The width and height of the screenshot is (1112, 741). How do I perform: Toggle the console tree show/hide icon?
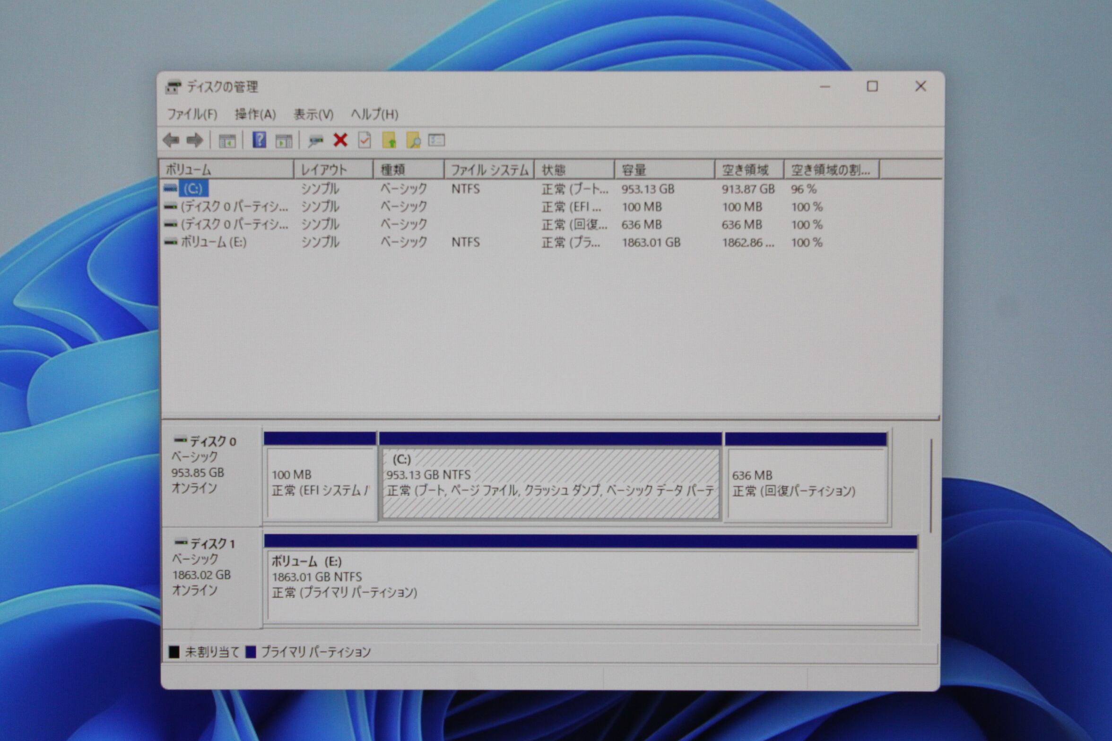point(227,140)
